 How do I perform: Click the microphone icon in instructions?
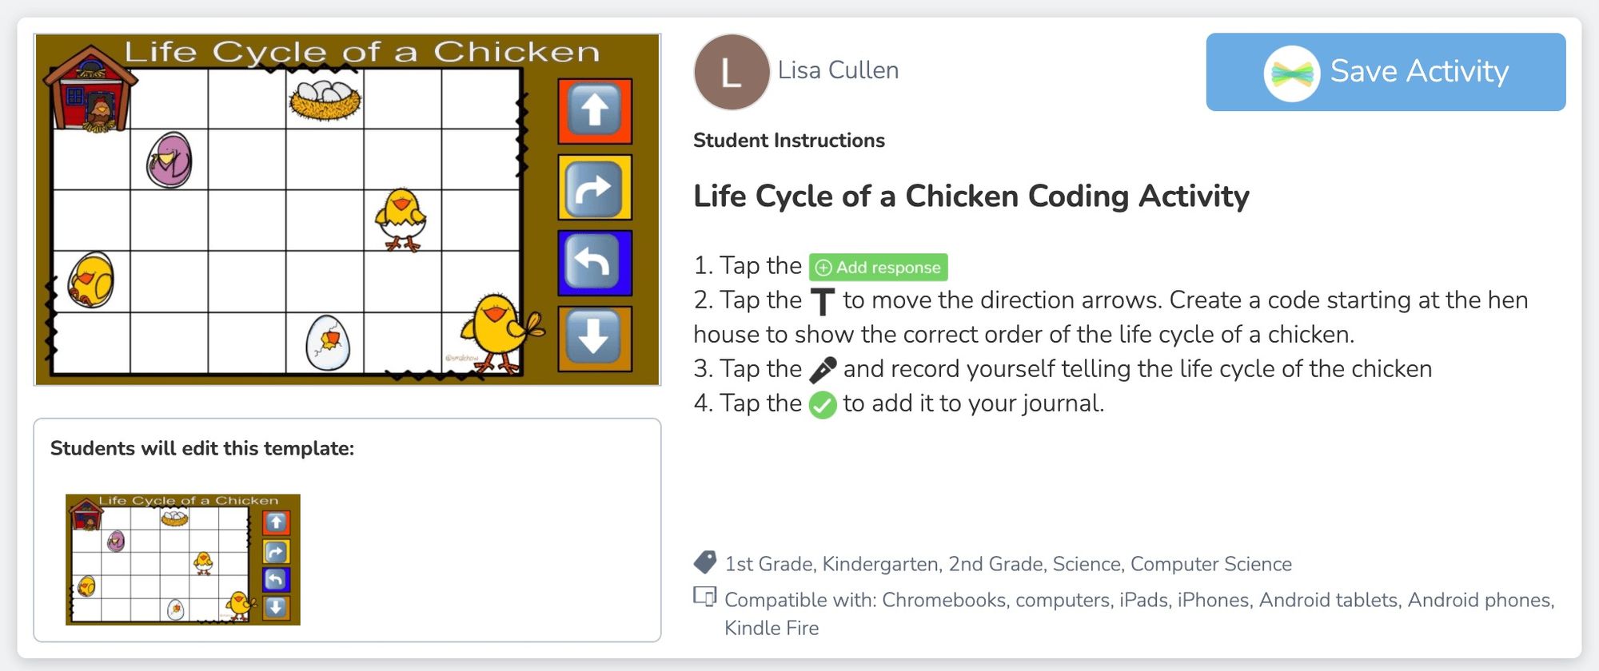[823, 370]
